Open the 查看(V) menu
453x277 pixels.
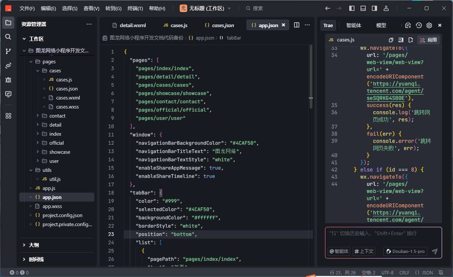pyautogui.click(x=91, y=8)
